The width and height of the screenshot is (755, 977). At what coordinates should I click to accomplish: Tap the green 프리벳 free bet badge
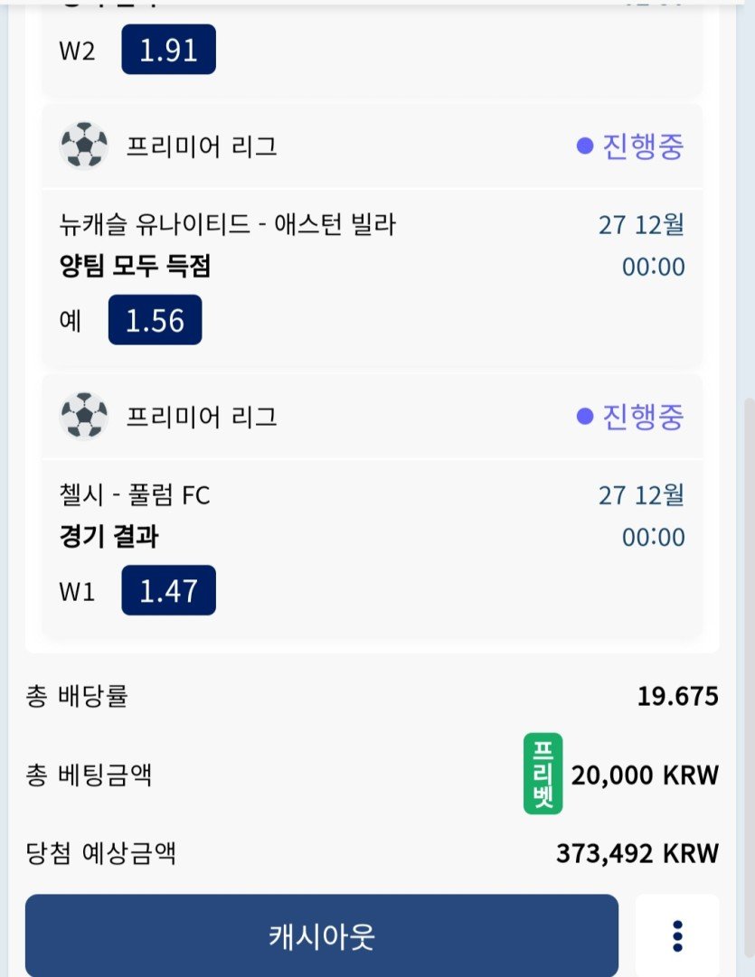pyautogui.click(x=543, y=774)
